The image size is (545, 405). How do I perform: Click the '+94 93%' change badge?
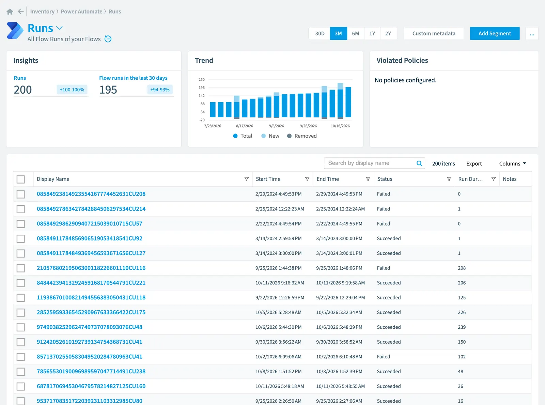pos(160,90)
